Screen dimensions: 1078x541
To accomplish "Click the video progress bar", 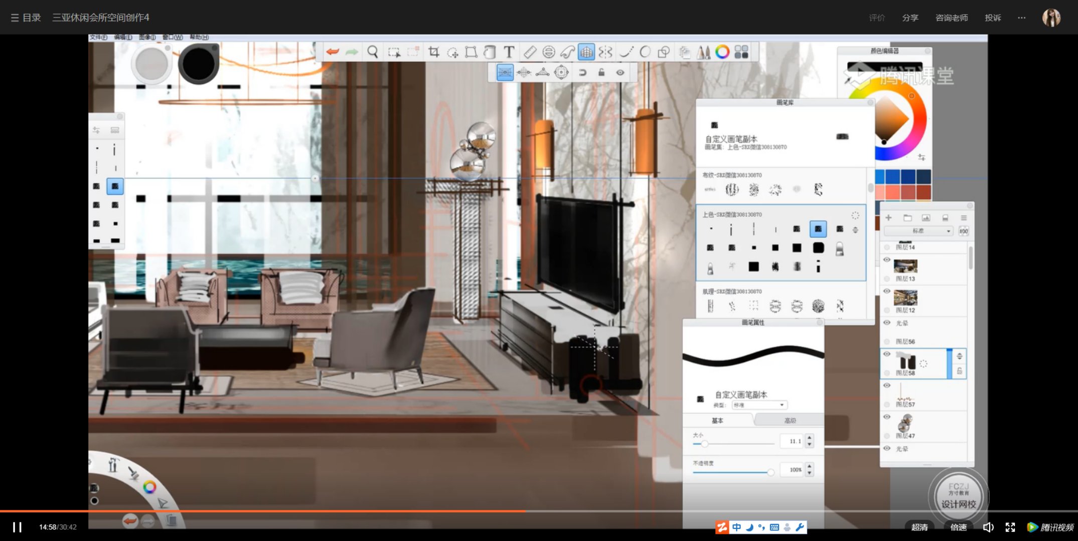I will coord(539,511).
